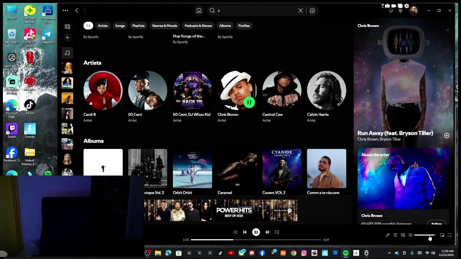Select the Playlists filter chip
461x259 pixels.
point(138,26)
